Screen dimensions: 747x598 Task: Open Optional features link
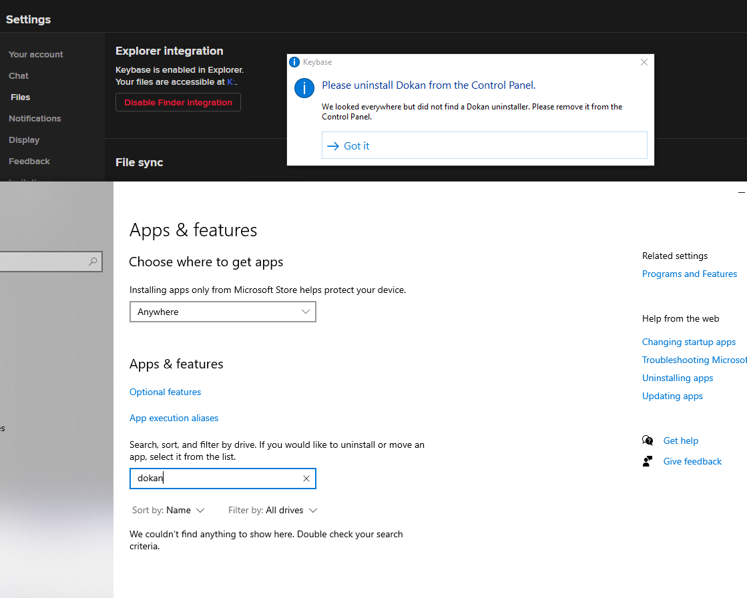[x=166, y=392]
